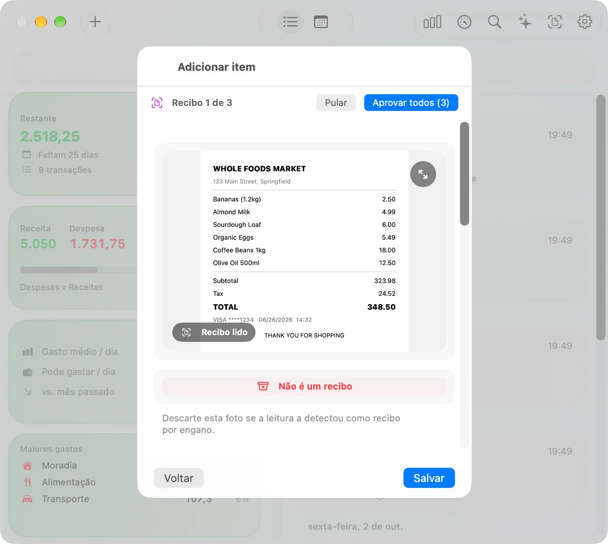
Task: Click the Restante value 2.518,25
Action: (x=50, y=136)
